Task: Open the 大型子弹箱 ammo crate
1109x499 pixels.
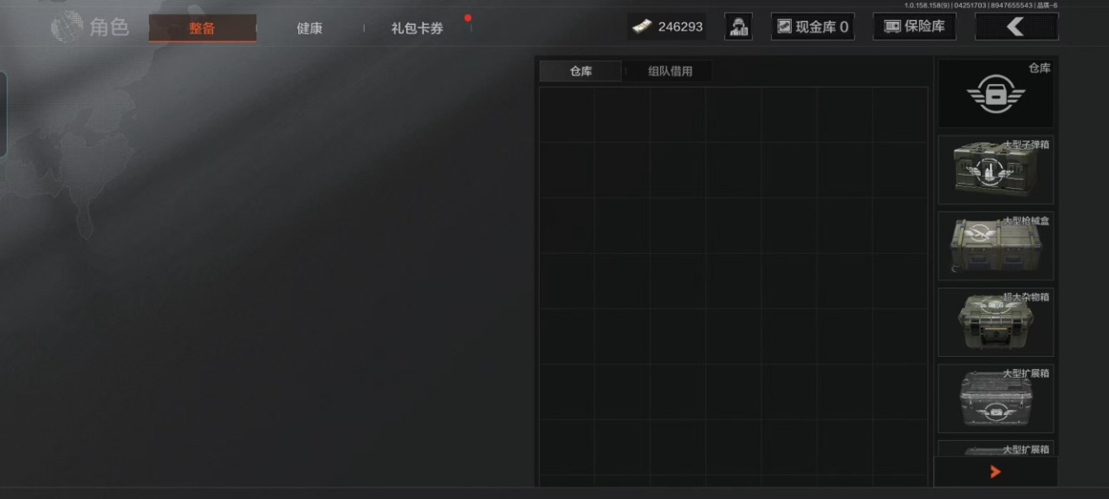Action: (996, 170)
